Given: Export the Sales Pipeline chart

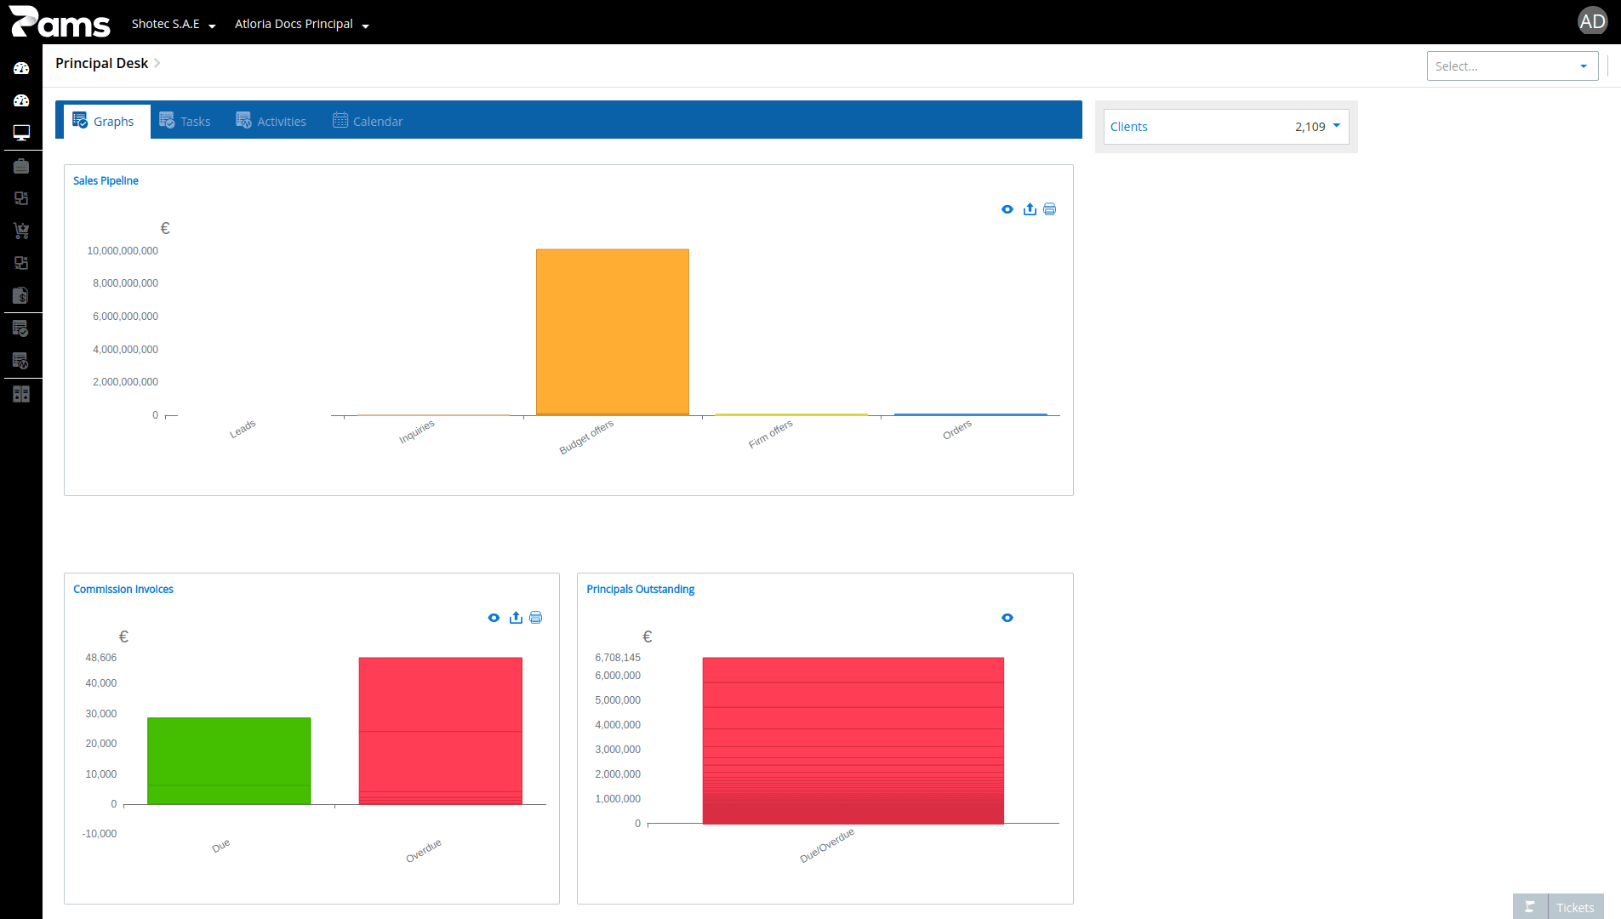Looking at the screenshot, I should [x=1030, y=209].
